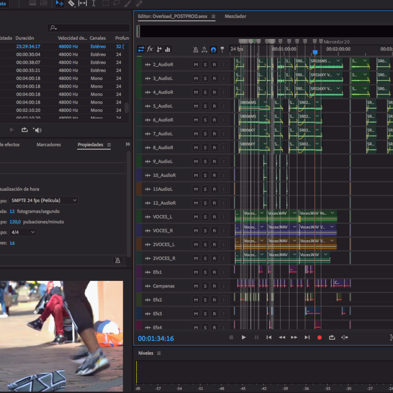Image resolution: width=393 pixels, height=393 pixels.
Task: Expand hidden panel tabs with double chevron
Action: tap(128, 144)
